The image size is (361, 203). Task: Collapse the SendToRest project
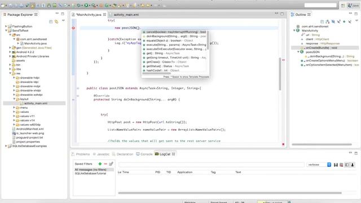click(6, 30)
